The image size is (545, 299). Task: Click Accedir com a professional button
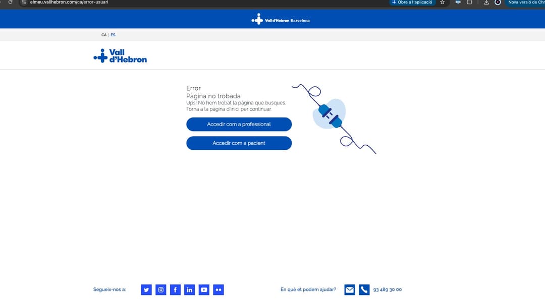tap(239, 125)
